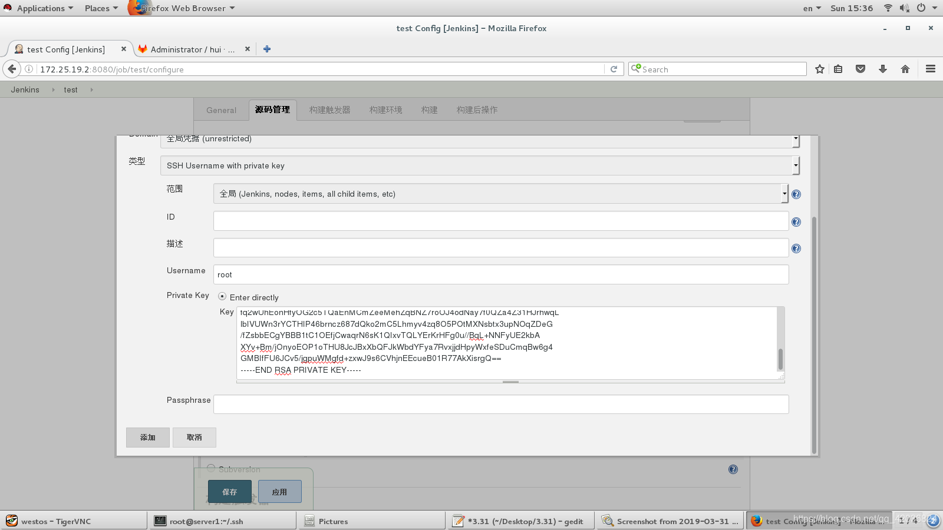Image resolution: width=943 pixels, height=530 pixels.
Task: Open the power menu icon
Action: coord(921,8)
